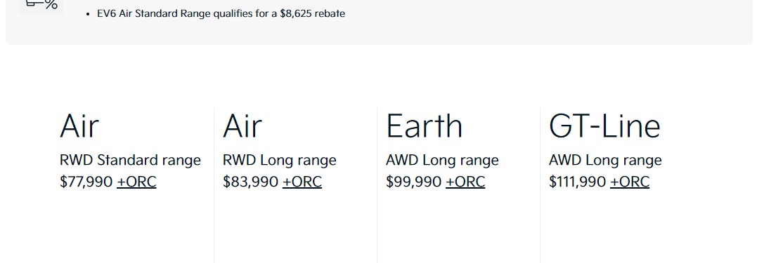The image size is (757, 263).
Task: Open +ORC link under Air Standard range
Action: 136,182
